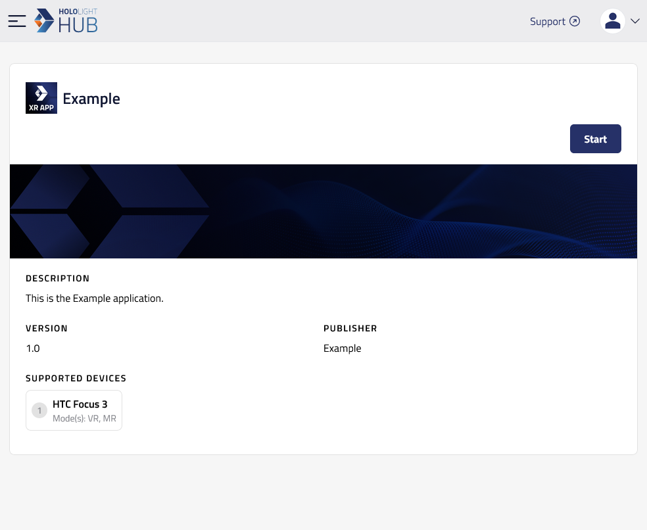Expand the user account dropdown chevron
Viewport: 647px width, 530px height.
(x=635, y=21)
